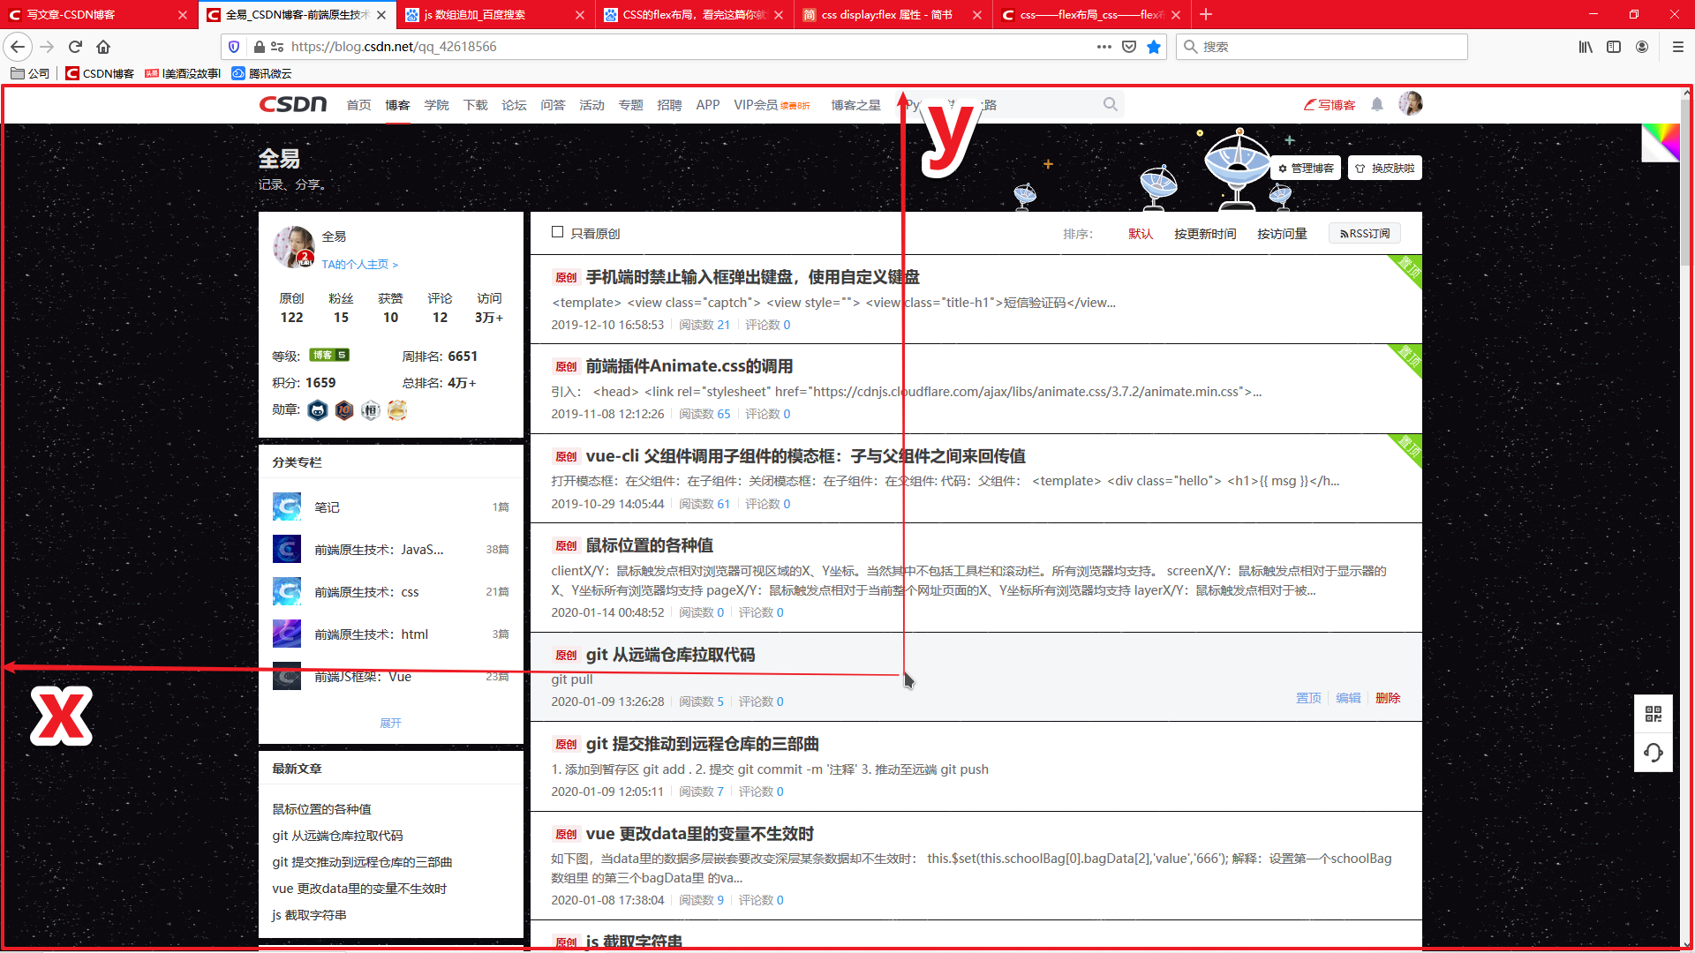1695x953 pixels.
Task: Open the Firefox hamburger menu
Action: tap(1677, 47)
